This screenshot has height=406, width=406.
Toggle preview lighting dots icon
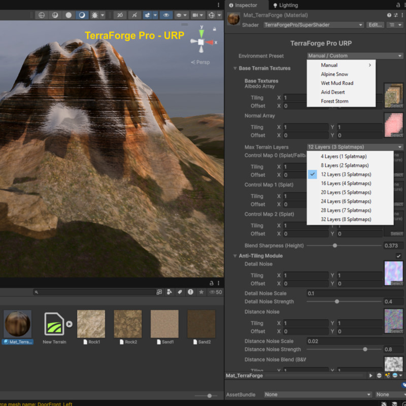point(387,376)
